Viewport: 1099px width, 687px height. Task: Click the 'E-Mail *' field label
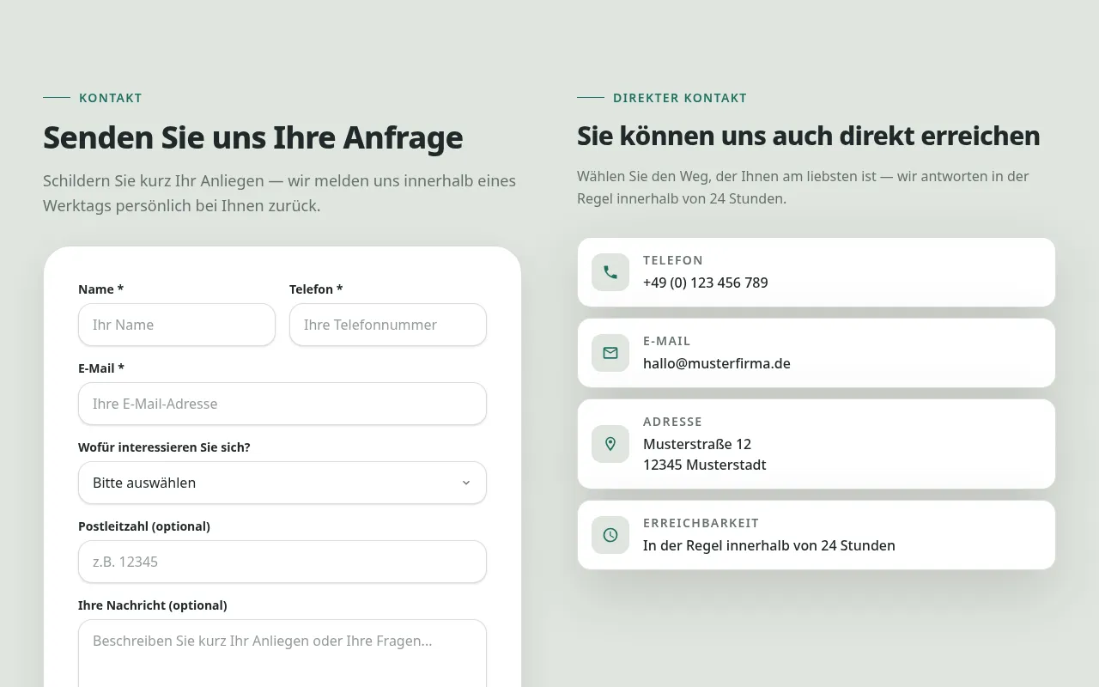tap(101, 368)
